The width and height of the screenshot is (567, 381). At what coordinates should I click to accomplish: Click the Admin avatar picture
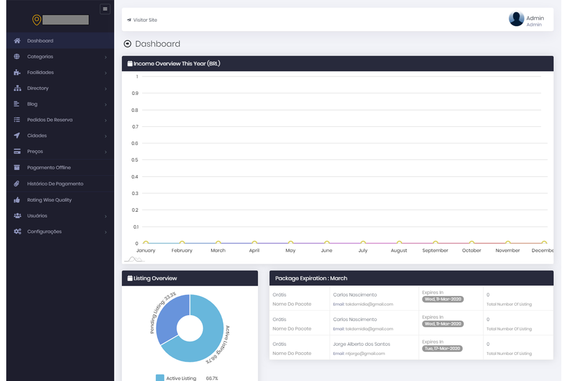click(516, 19)
